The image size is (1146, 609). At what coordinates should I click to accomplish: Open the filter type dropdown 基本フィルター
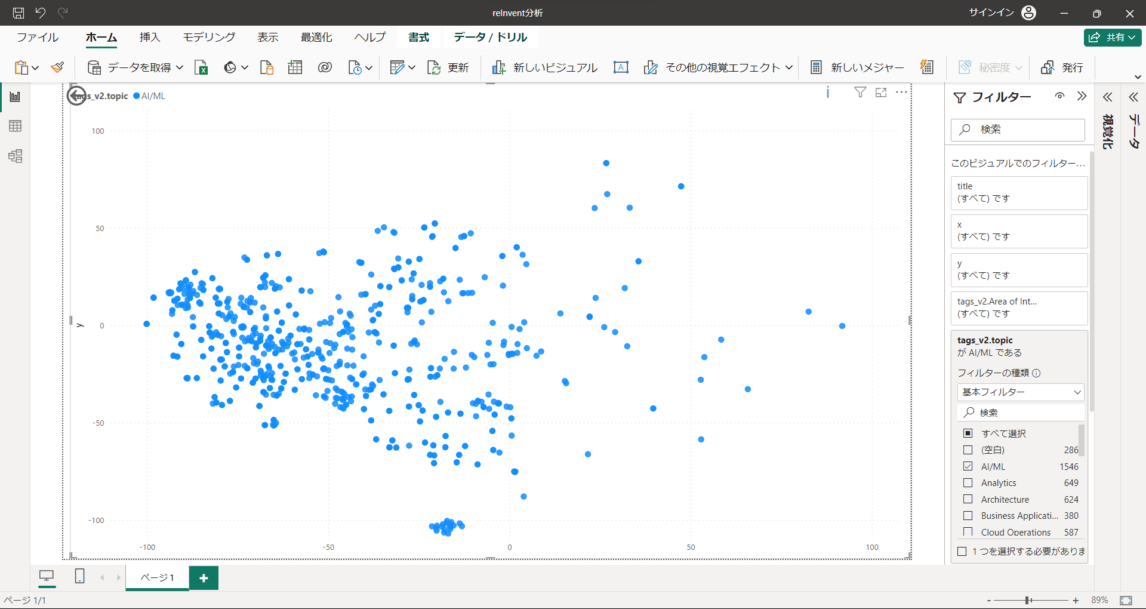coord(1021,392)
